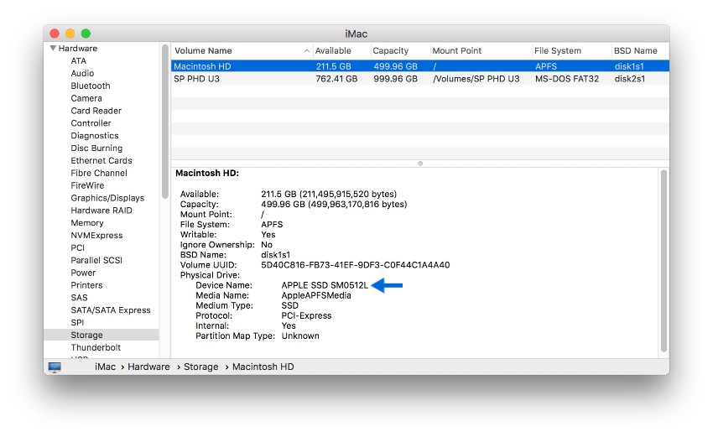
Task: Open Ethernet Cards section
Action: pos(101,160)
